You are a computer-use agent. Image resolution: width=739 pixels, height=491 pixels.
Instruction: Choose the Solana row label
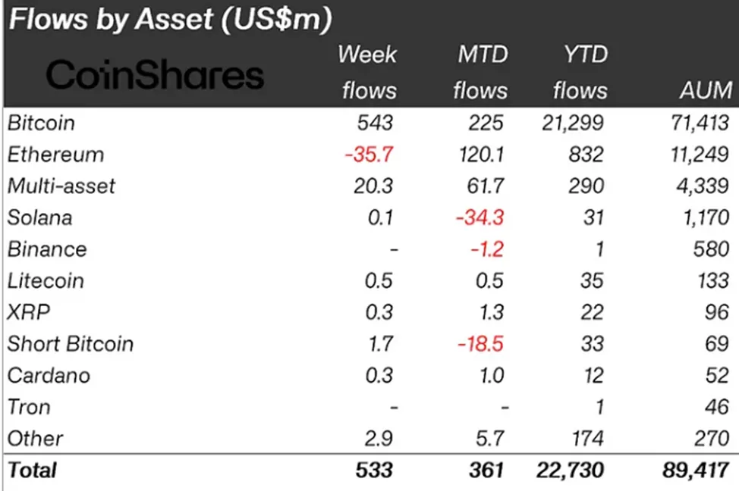click(40, 217)
